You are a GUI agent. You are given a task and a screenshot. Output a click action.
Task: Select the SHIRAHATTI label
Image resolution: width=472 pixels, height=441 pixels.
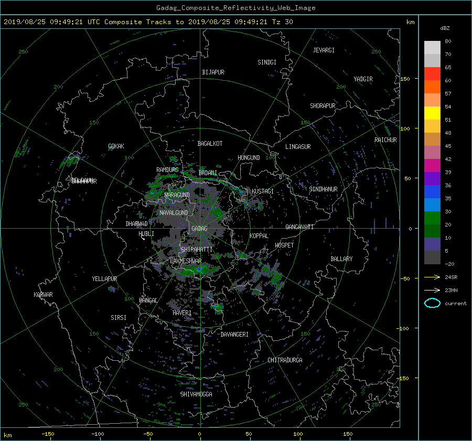pyautogui.click(x=197, y=250)
